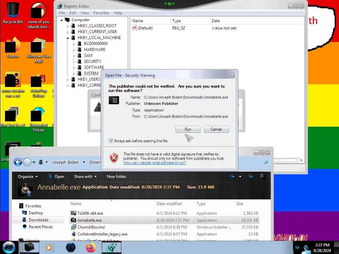
Task: Select the Annabelle.exe file row
Action: (x=164, y=220)
